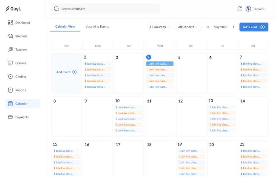Click Jaspreet's profile avatar

(x=248, y=9)
